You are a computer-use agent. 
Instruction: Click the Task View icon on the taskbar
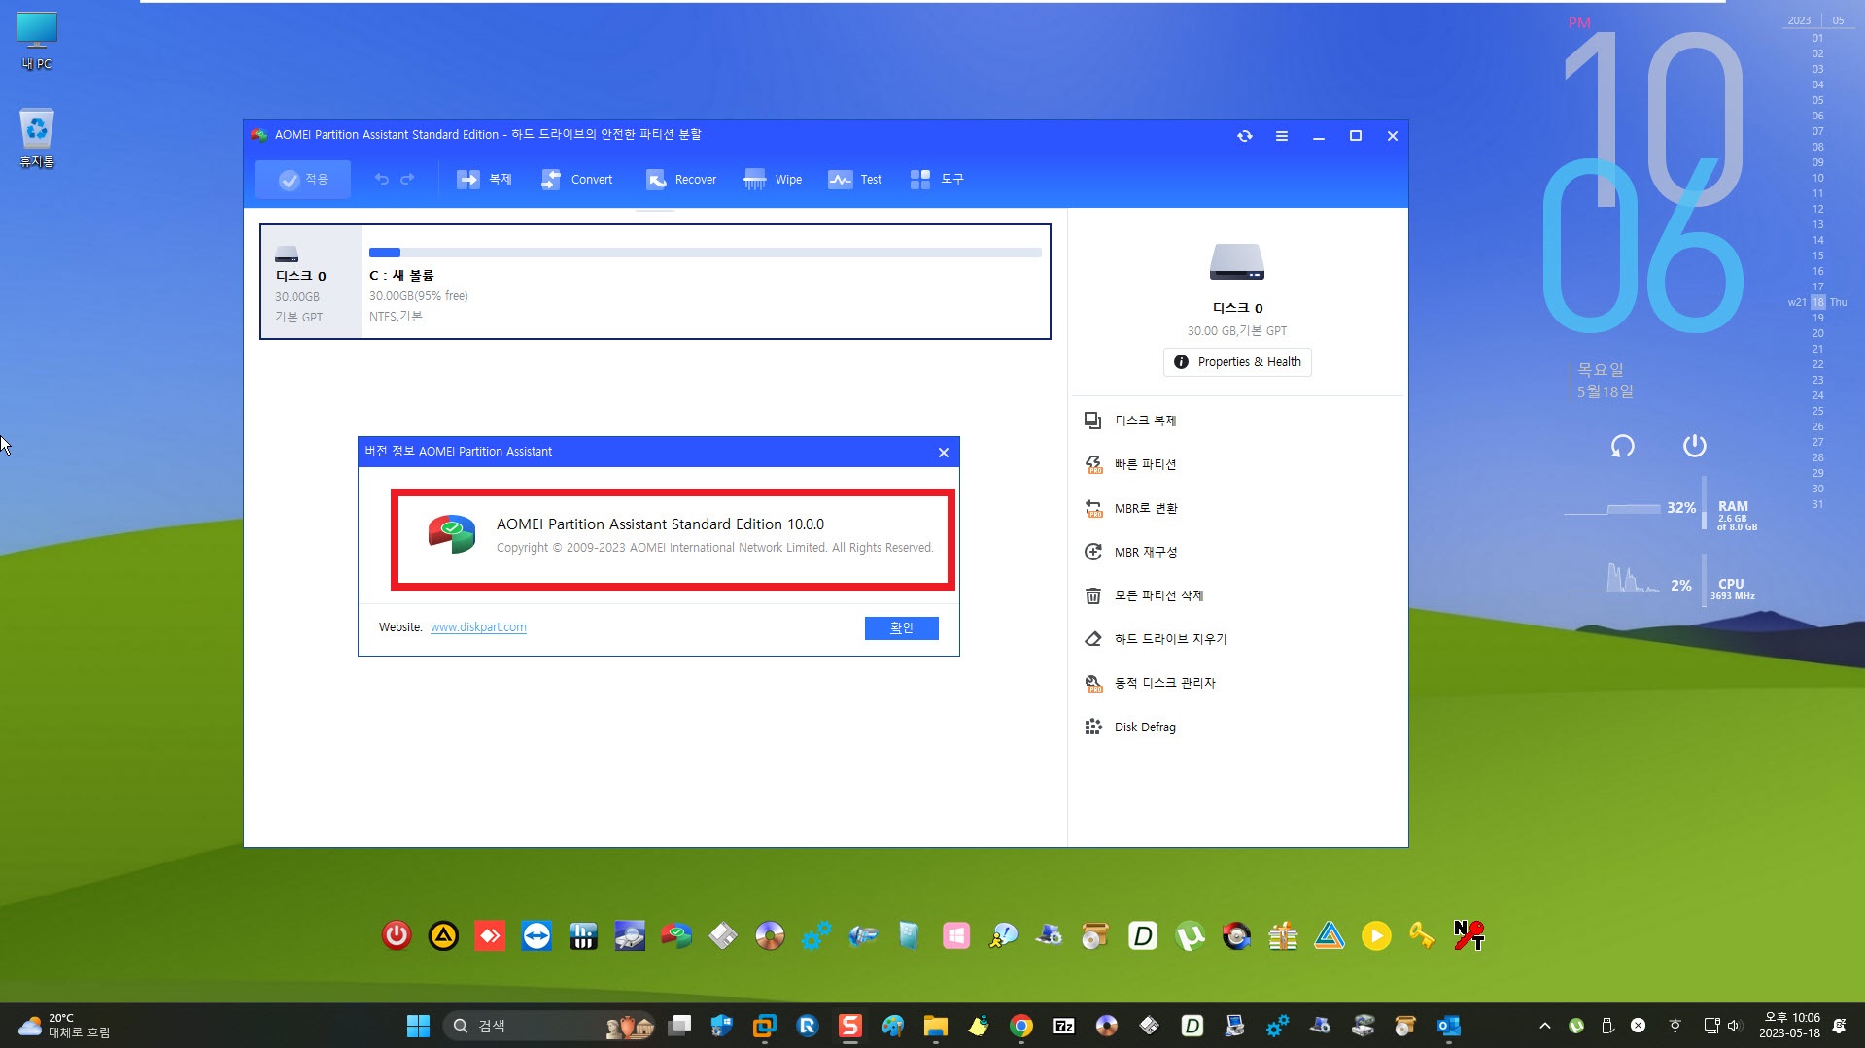point(679,1026)
